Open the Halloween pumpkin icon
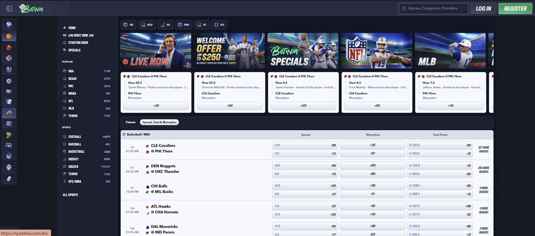 pos(9,36)
